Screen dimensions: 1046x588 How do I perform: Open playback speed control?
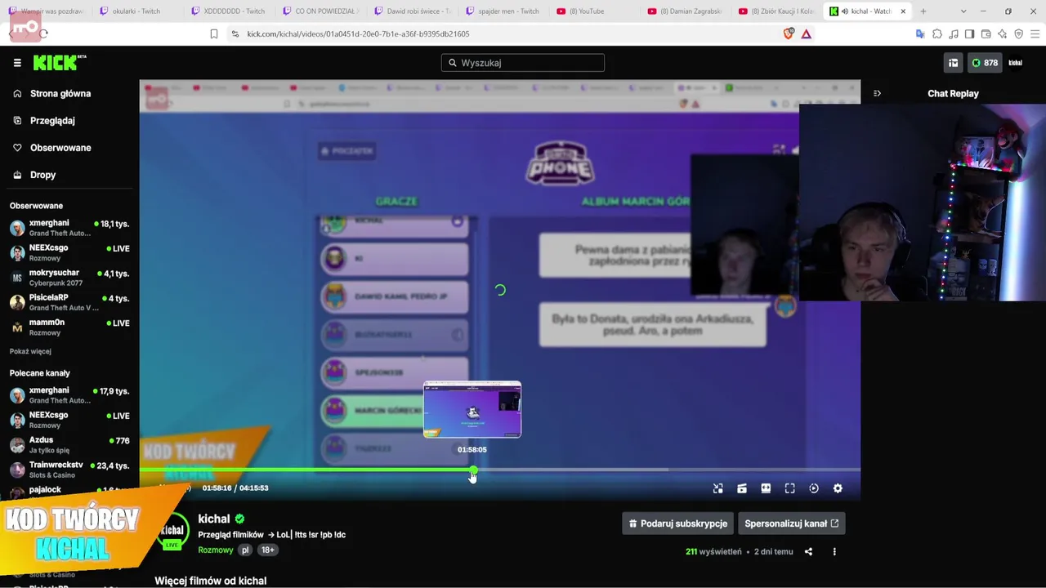tap(814, 488)
